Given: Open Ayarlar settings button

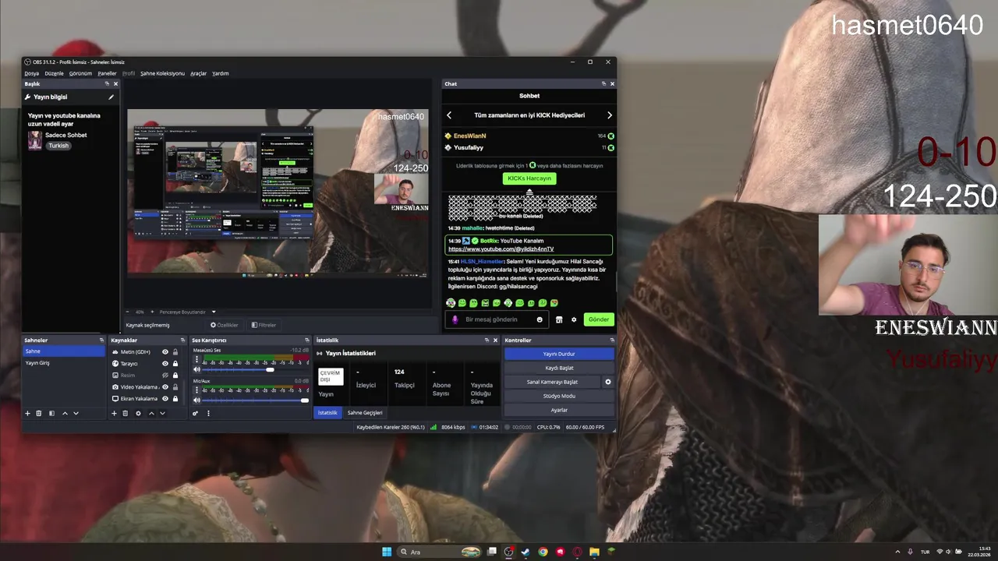Looking at the screenshot, I should click(x=559, y=410).
